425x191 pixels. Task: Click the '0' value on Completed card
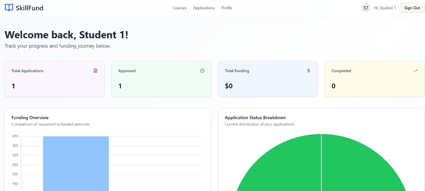[333, 86]
